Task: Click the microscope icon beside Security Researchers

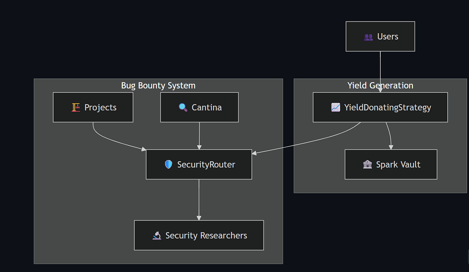Action: tap(157, 235)
